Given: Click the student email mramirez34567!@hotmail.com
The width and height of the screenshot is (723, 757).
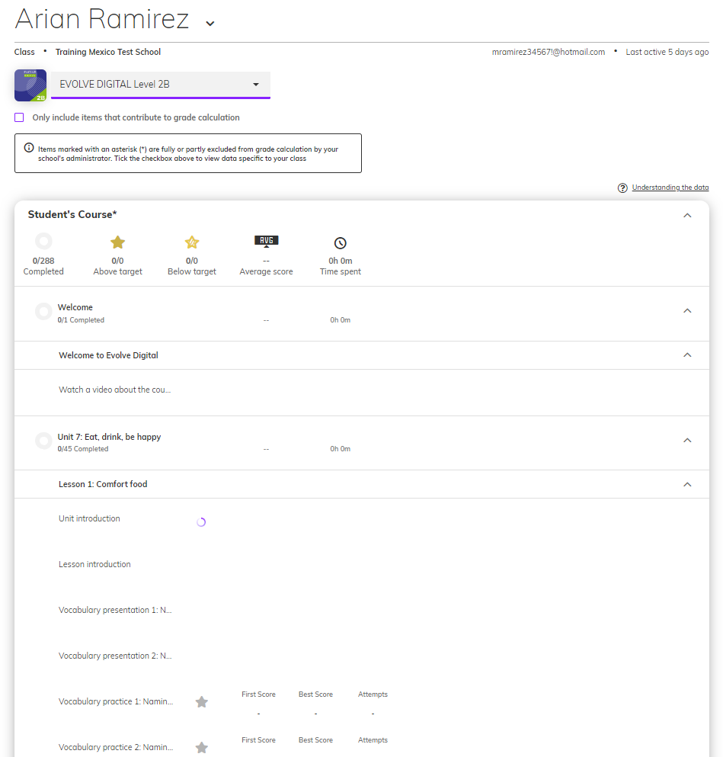Looking at the screenshot, I should tap(549, 52).
